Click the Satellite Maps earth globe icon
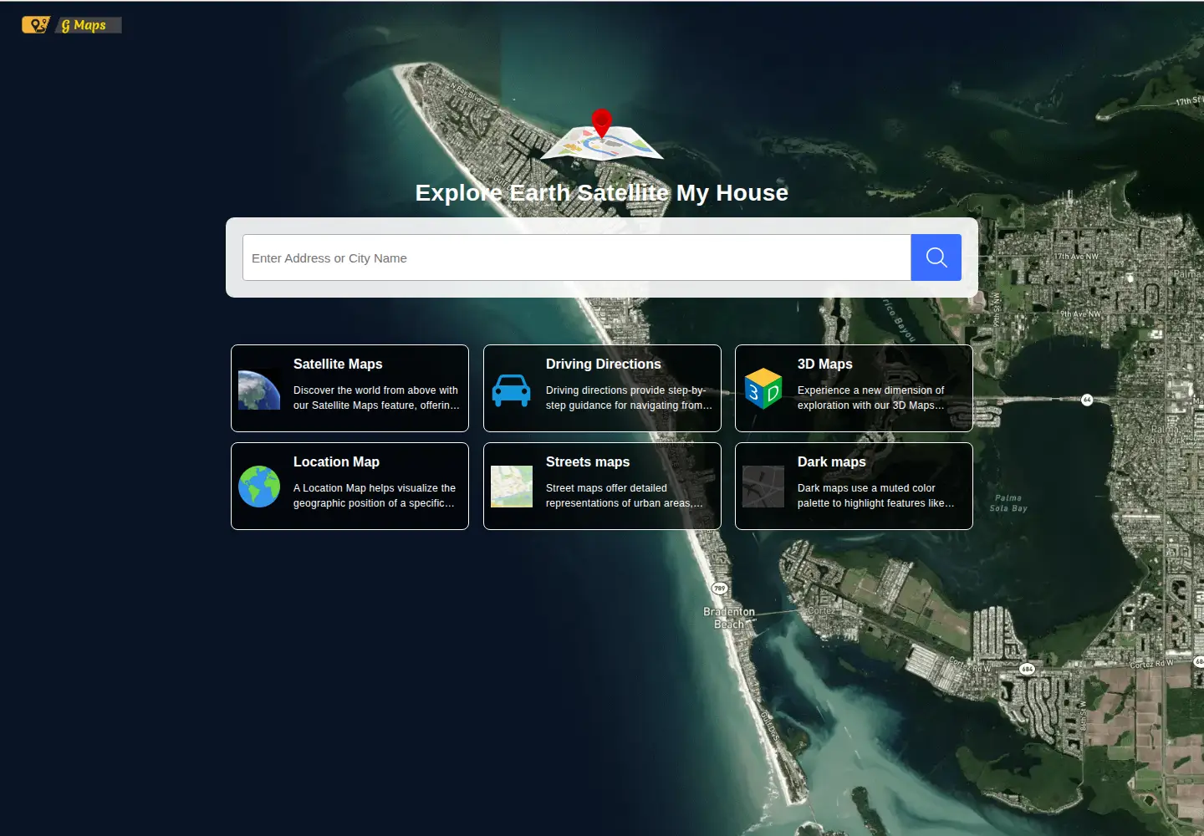The image size is (1204, 836). pos(259,389)
